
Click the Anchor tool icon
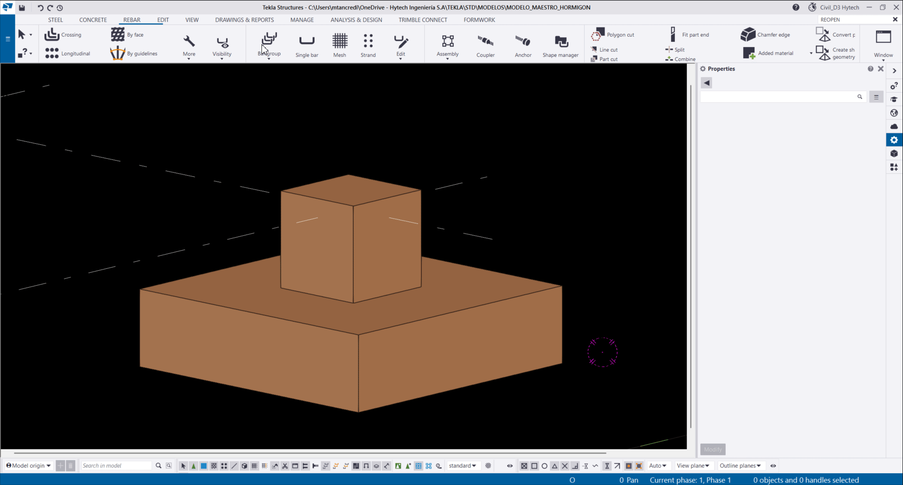tap(523, 41)
